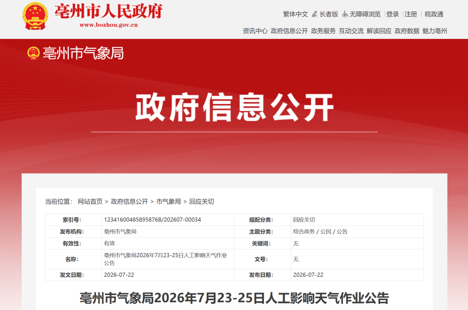Screen dimensions: 468x310
Task: Click 2026-07-22 in the 发布日期 row
Action: tap(308, 275)
